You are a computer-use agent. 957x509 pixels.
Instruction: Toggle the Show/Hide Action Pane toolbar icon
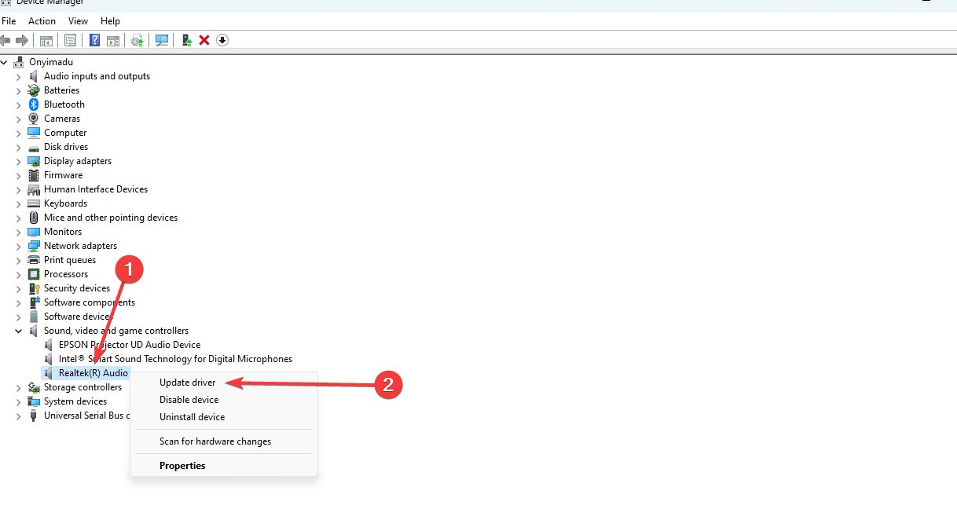pos(113,40)
